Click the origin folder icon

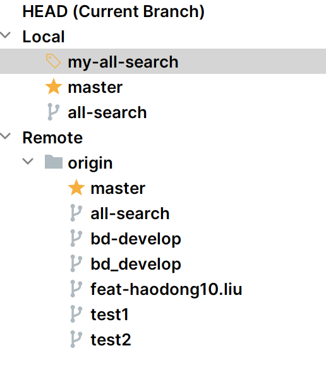tap(54, 162)
